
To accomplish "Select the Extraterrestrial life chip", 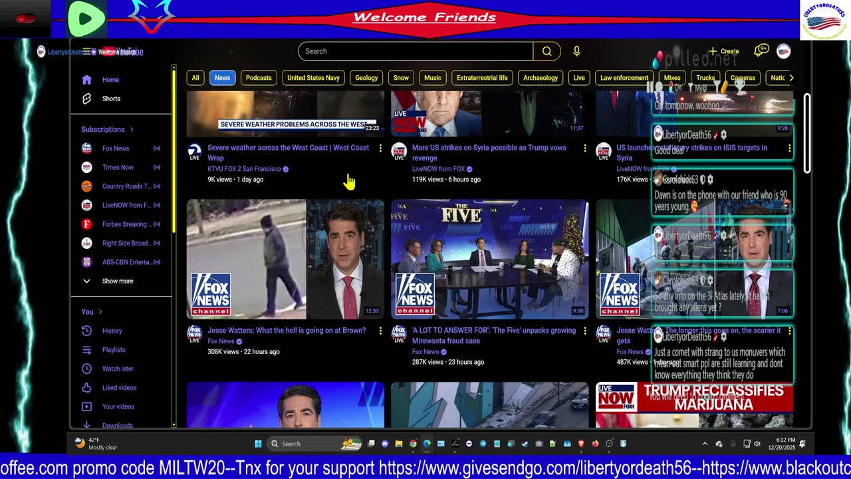I will 482,78.
